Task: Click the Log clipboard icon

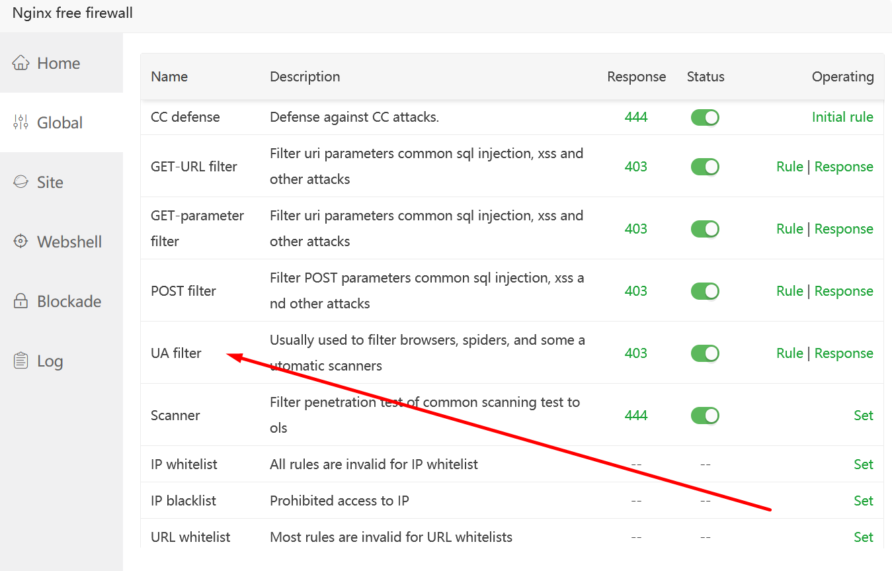Action: pos(21,361)
